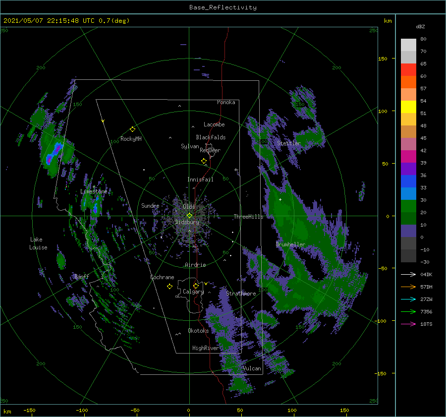Click the yellow diamond marker beside RockyMH
446x417 pixels.
click(x=132, y=129)
